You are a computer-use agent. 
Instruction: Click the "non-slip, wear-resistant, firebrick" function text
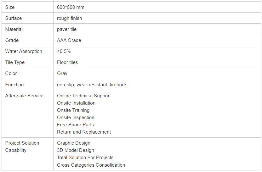click(92, 85)
